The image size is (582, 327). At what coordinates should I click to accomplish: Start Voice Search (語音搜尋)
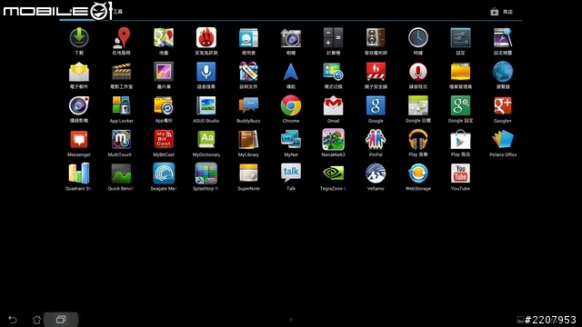click(x=206, y=72)
